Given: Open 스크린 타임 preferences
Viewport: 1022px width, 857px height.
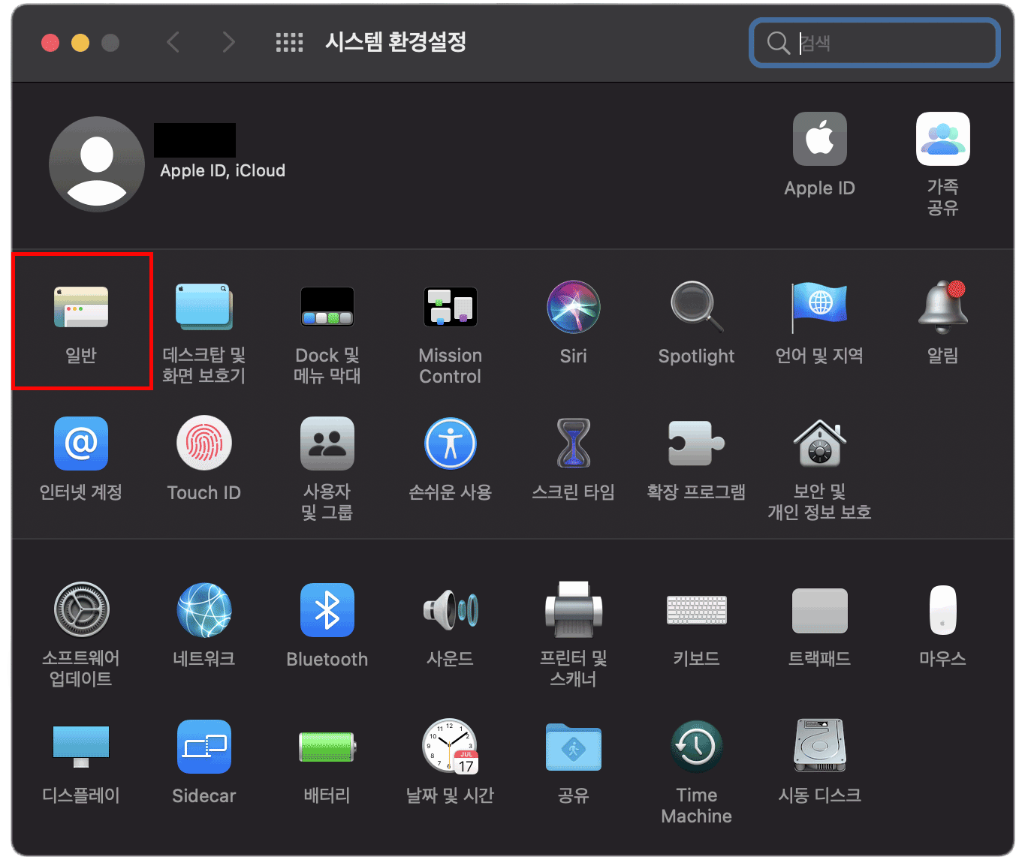Looking at the screenshot, I should click(573, 444).
